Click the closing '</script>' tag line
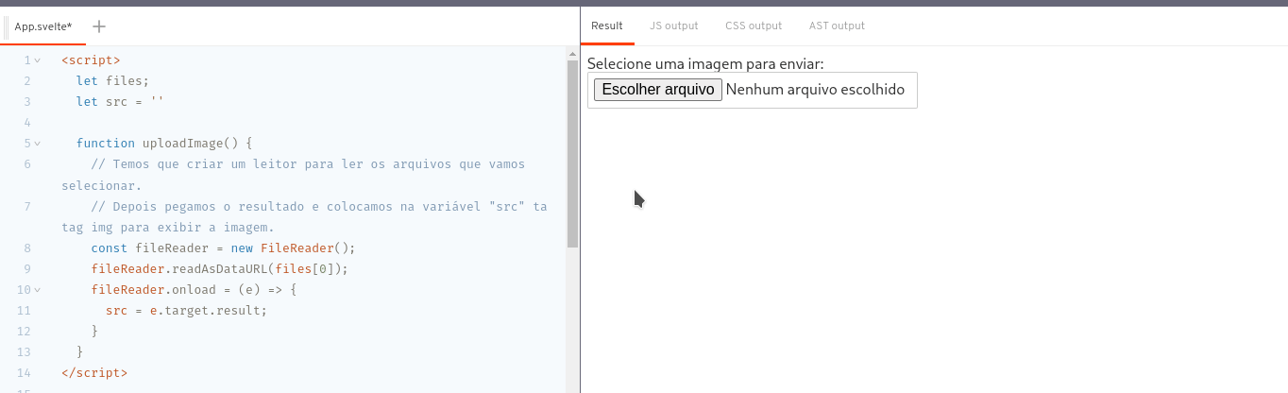Image resolution: width=1288 pixels, height=393 pixels. pyautogui.click(x=94, y=372)
